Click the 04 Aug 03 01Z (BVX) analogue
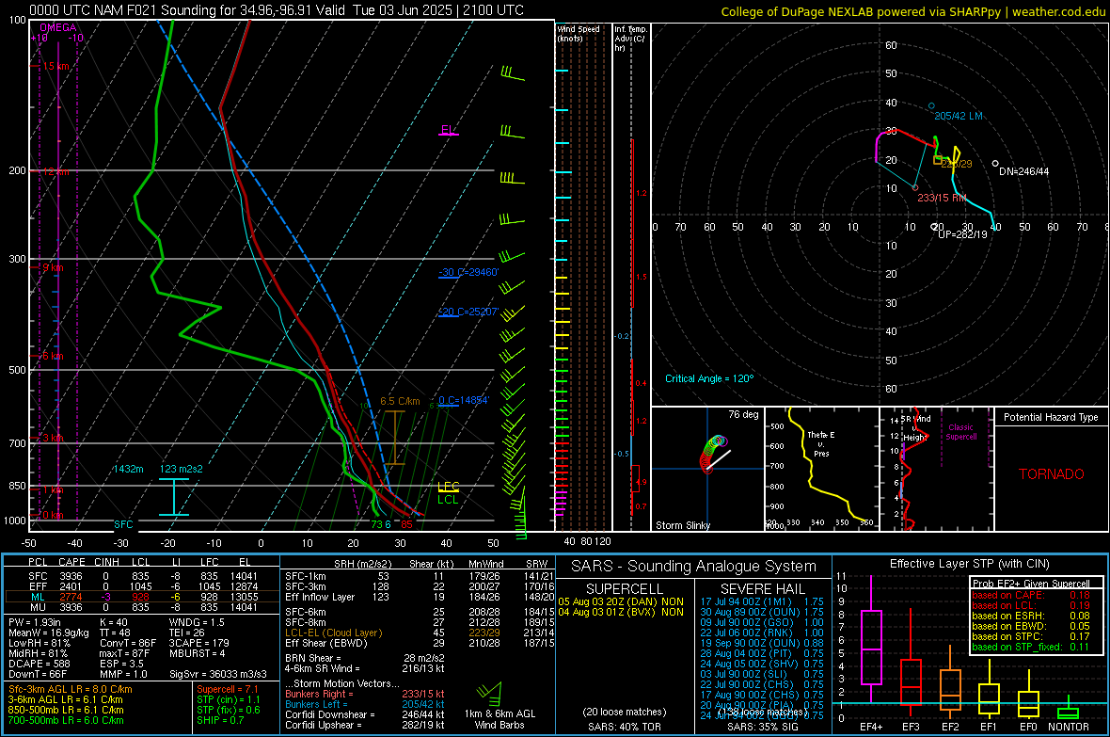The width and height of the screenshot is (1110, 737). coord(621,612)
